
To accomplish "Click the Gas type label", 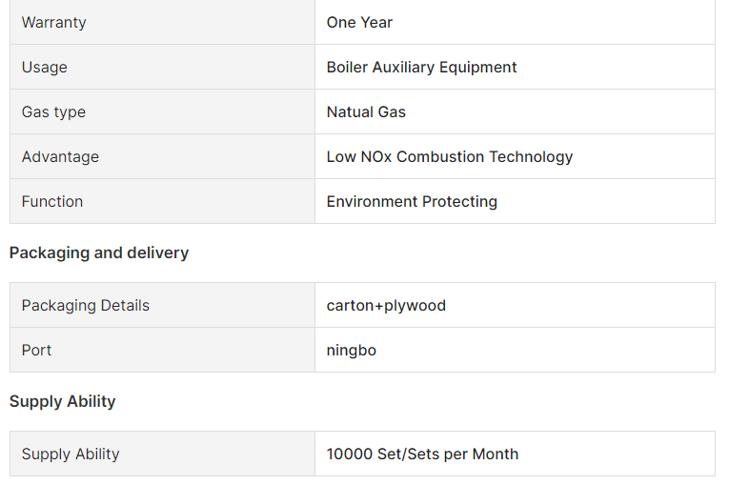I will (53, 111).
